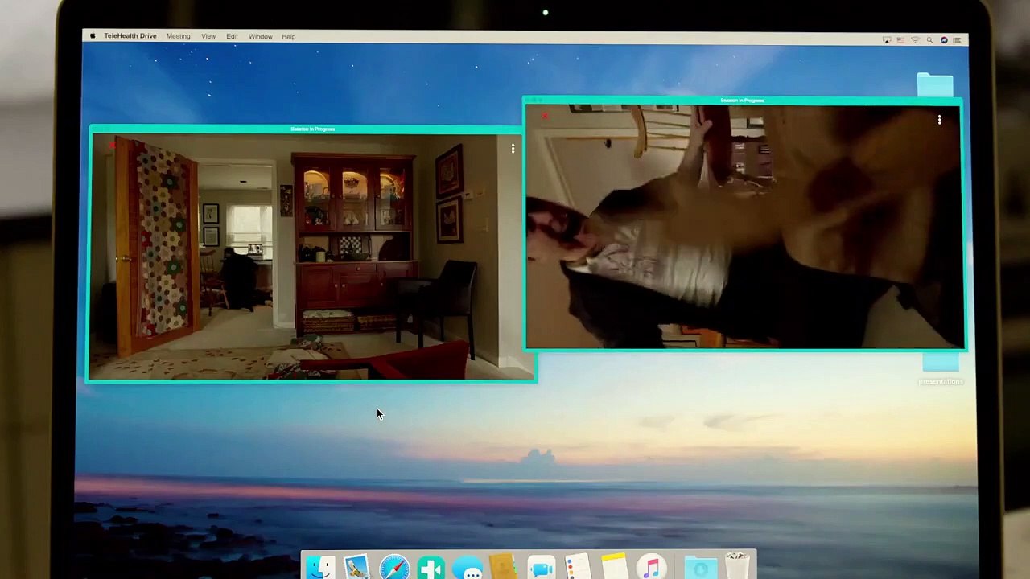Click the living room window's Session in Progress title
1030x579 pixels.
point(312,129)
